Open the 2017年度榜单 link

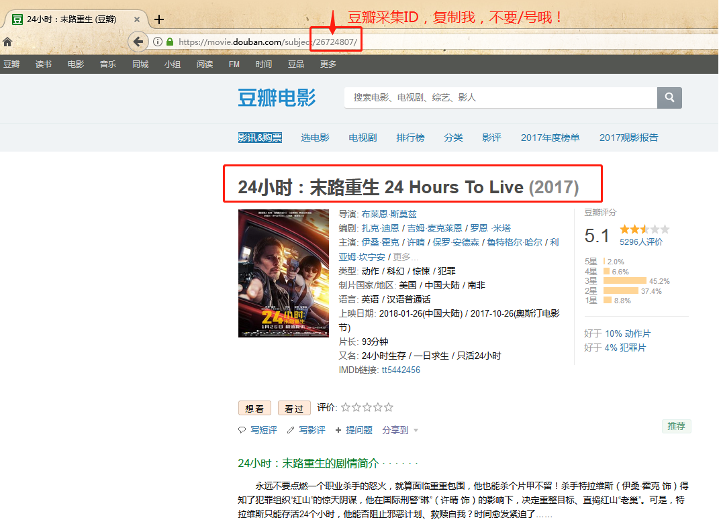550,138
